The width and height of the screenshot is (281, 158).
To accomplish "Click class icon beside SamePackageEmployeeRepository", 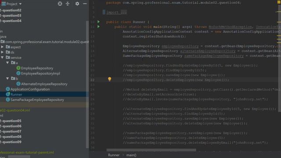I will (x=8, y=100).
